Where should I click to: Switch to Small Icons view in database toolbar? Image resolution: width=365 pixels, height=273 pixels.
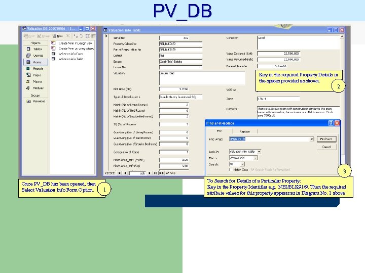(82, 36)
